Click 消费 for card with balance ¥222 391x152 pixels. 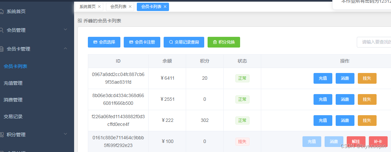click(x=345, y=121)
